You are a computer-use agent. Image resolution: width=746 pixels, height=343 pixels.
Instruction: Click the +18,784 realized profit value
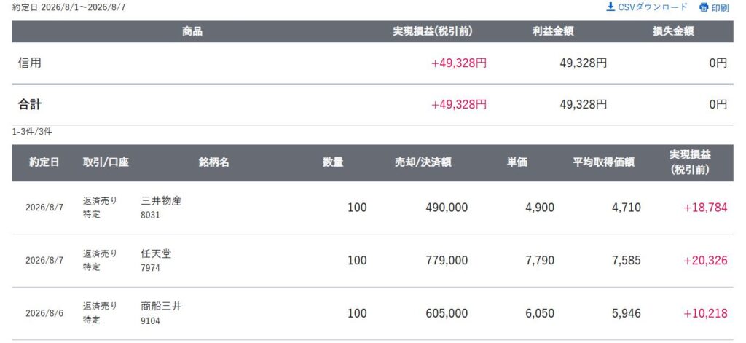point(705,208)
